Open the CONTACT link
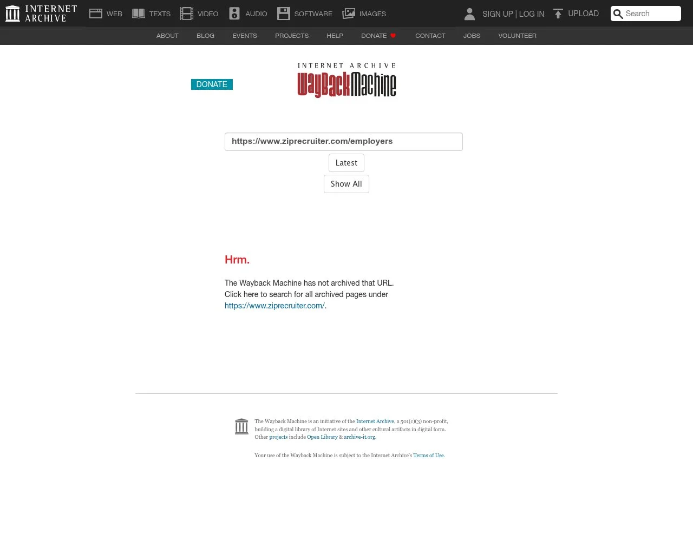The height and width of the screenshot is (554, 693). click(x=430, y=36)
